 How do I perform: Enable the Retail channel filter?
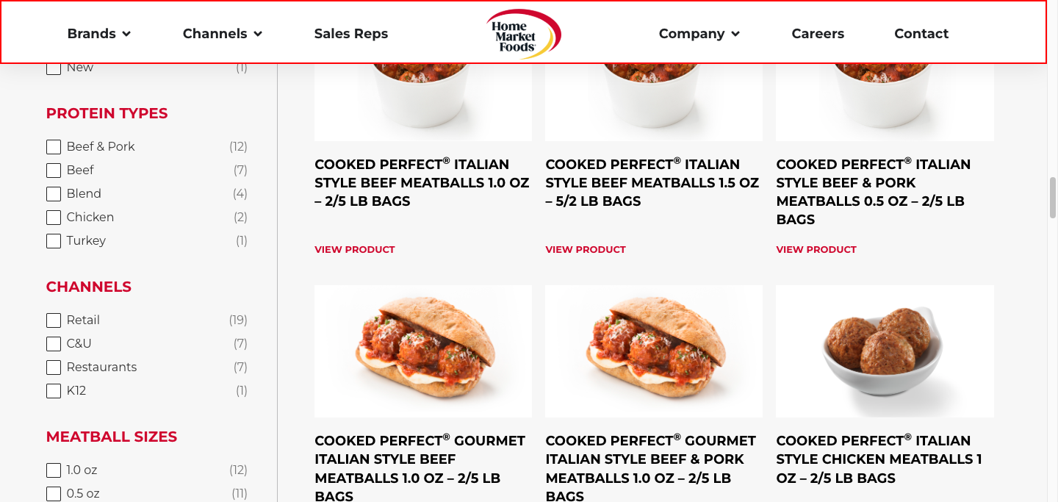[54, 320]
